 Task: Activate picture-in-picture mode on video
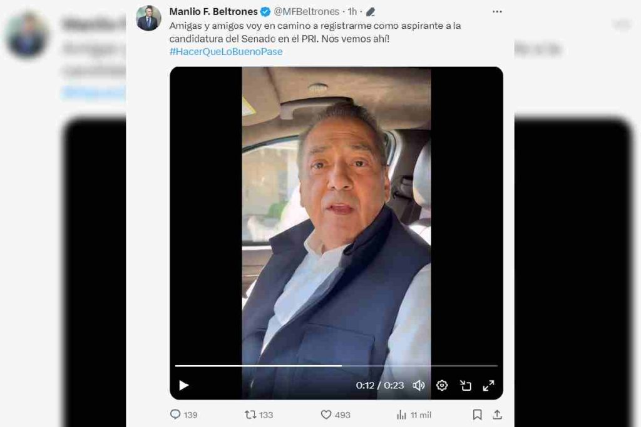click(466, 386)
